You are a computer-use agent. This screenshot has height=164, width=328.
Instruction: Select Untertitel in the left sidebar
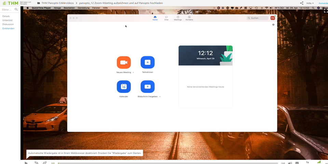(x=7, y=20)
